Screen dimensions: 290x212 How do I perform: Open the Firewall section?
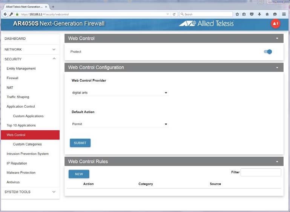click(x=12, y=78)
